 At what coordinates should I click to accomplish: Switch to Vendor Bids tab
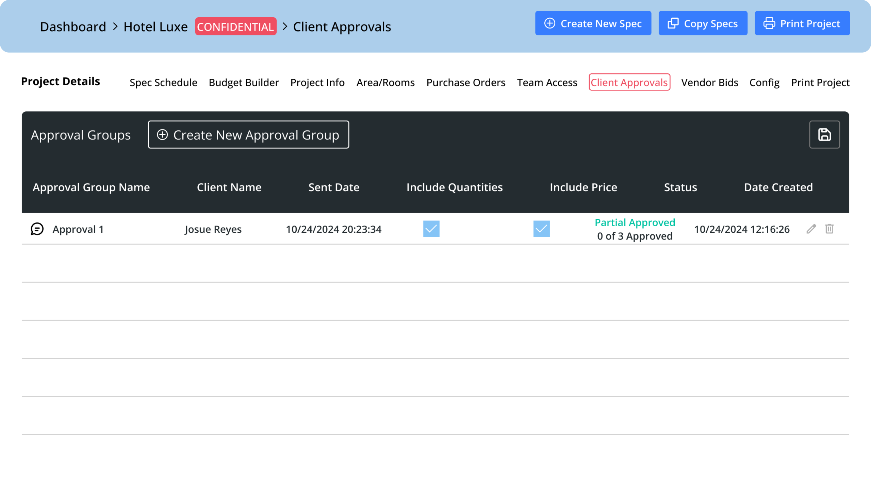point(710,83)
